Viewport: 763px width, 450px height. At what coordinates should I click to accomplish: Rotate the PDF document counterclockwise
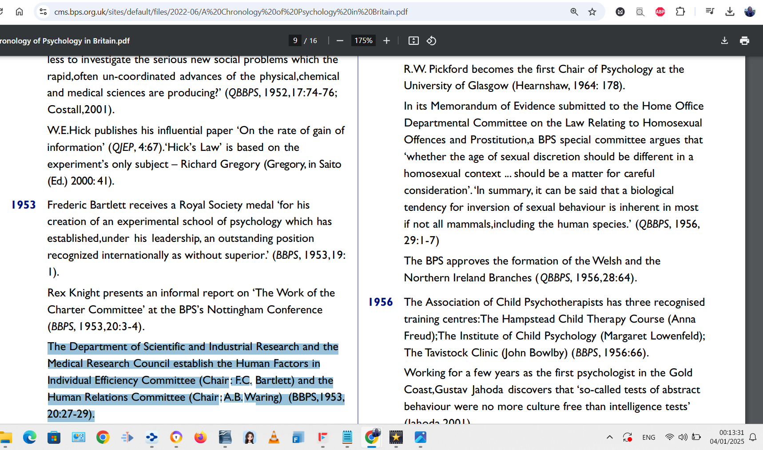[x=431, y=41]
